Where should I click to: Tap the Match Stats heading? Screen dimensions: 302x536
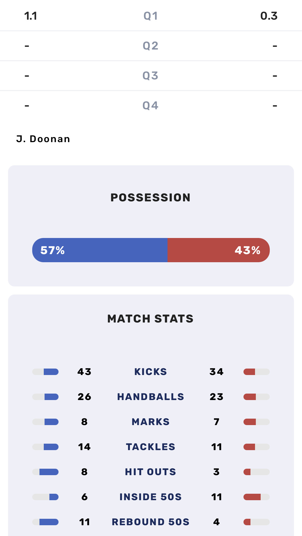coord(151,319)
